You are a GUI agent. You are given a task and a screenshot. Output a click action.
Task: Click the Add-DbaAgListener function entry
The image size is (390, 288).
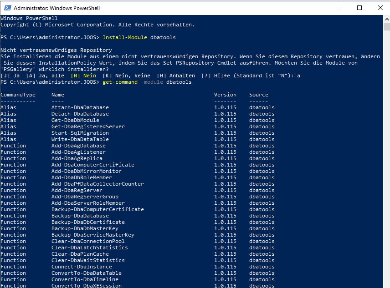tap(78, 152)
